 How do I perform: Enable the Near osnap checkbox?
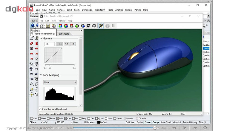click(x=39, y=118)
